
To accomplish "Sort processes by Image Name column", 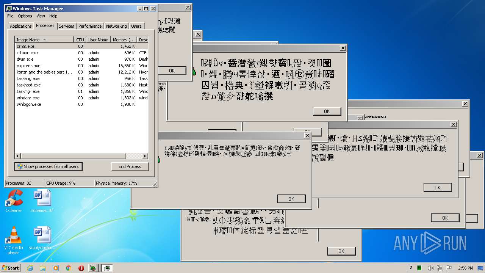I will [44, 39].
